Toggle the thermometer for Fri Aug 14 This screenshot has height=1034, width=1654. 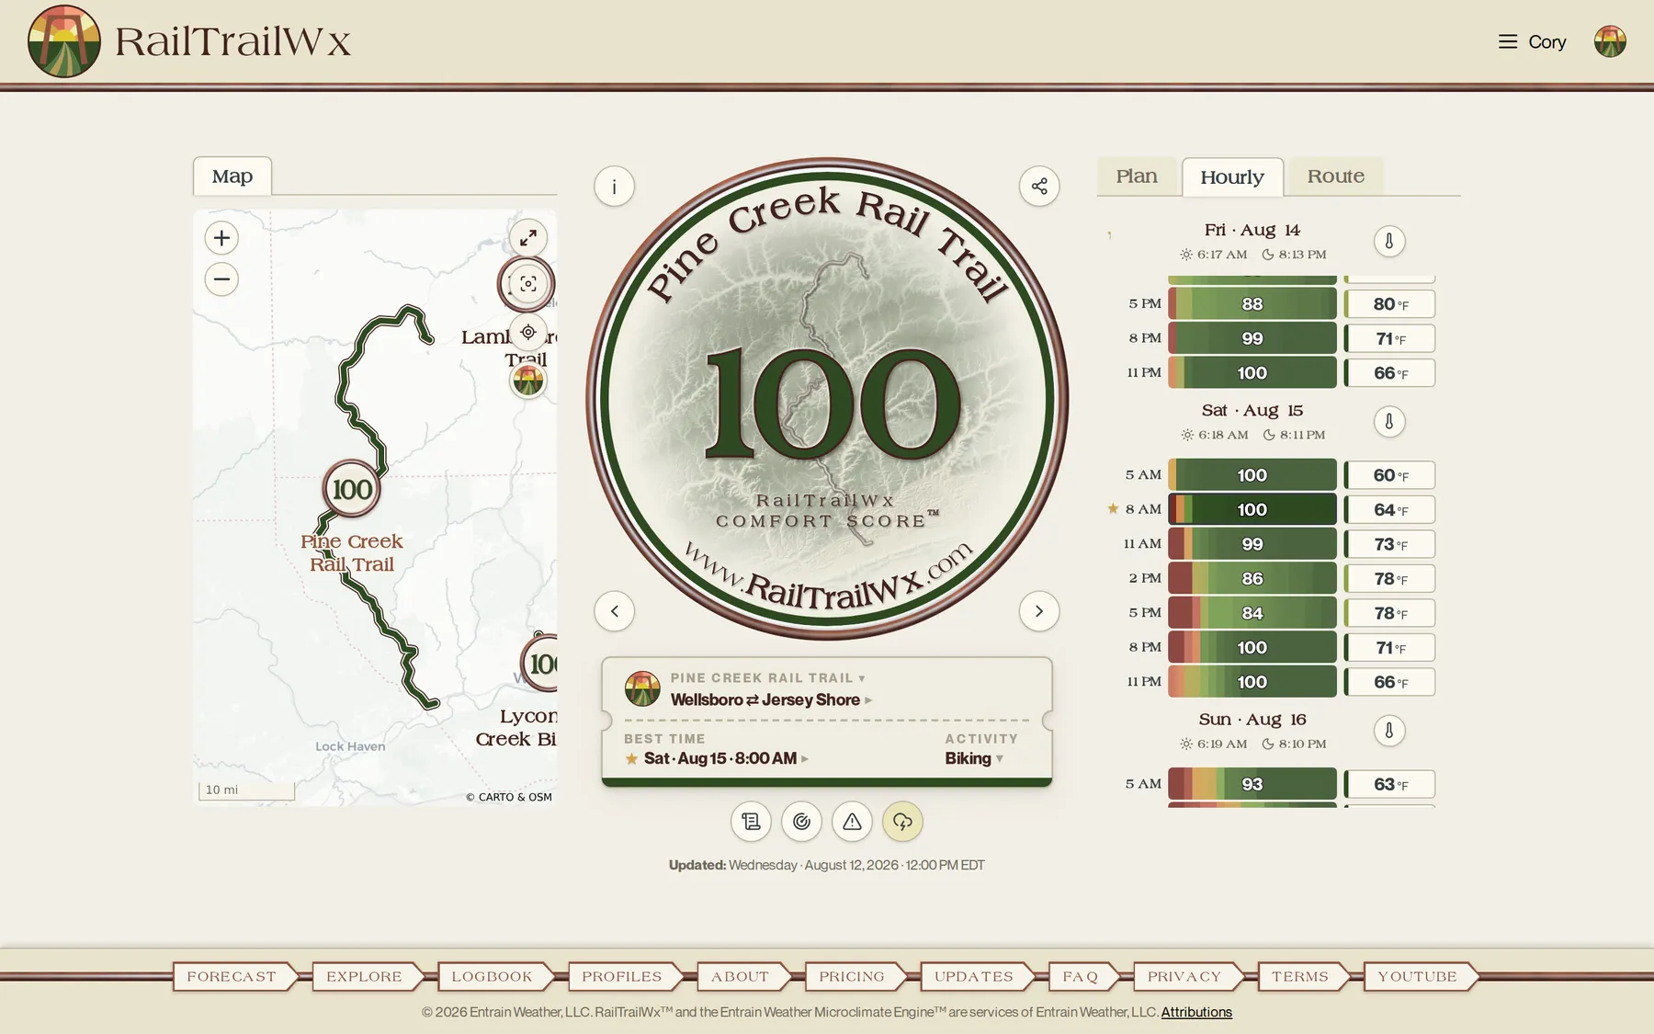point(1389,241)
